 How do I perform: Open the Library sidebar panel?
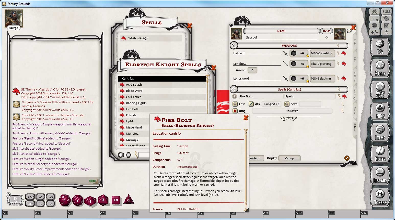pos(380,176)
